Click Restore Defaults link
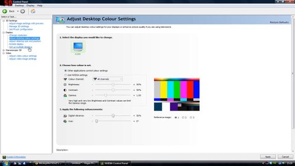 tap(279, 23)
